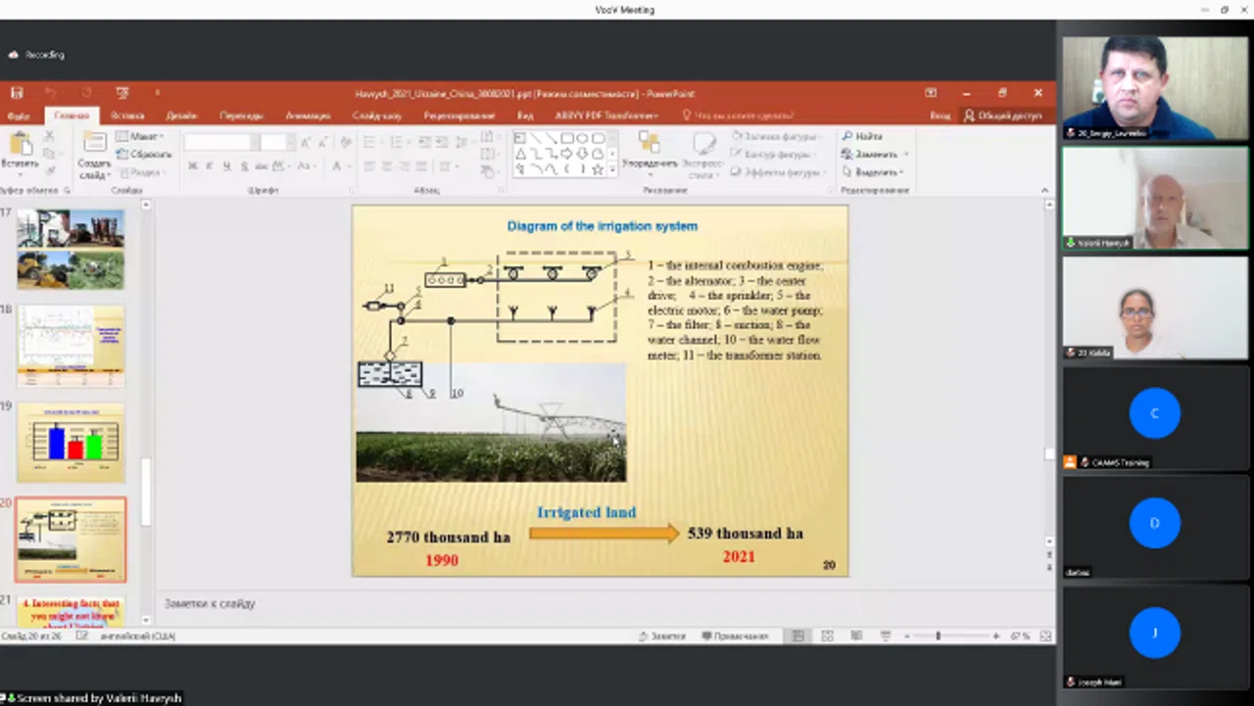Toggle left text alignment
The width and height of the screenshot is (1254, 706).
[370, 167]
